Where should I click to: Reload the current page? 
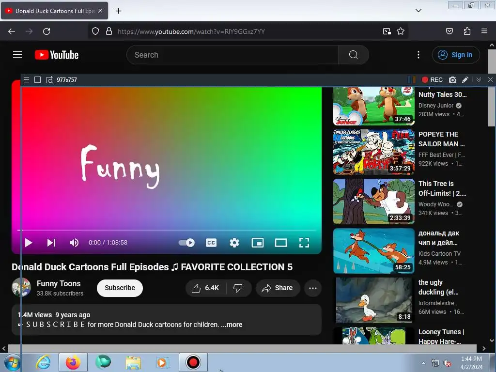click(46, 31)
